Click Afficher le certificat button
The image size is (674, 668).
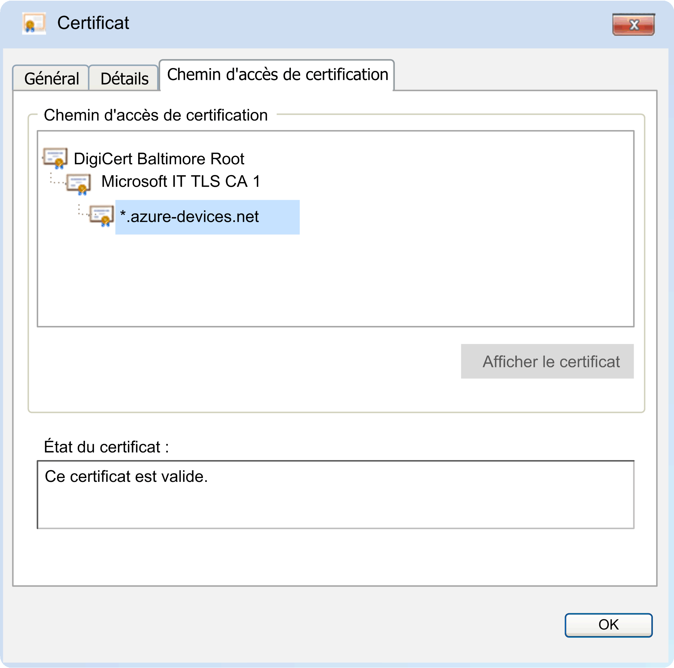[547, 361]
